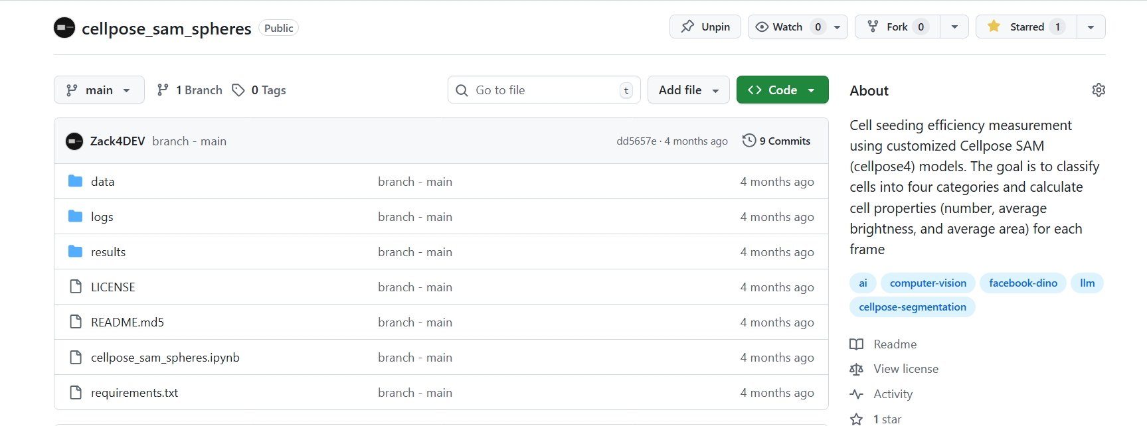The width and height of the screenshot is (1147, 426).
Task: Click the '4 months ago' timestamp in LICENSE row
Action: coord(777,287)
